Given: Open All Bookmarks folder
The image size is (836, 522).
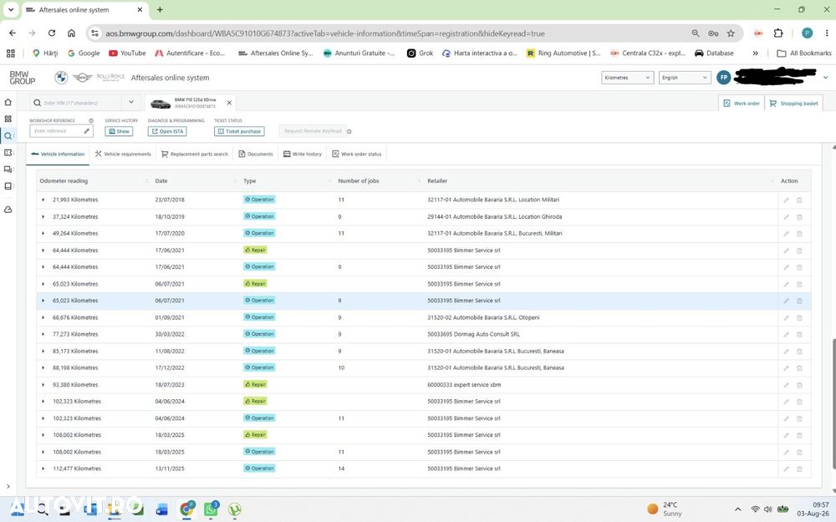Looking at the screenshot, I should (804, 53).
